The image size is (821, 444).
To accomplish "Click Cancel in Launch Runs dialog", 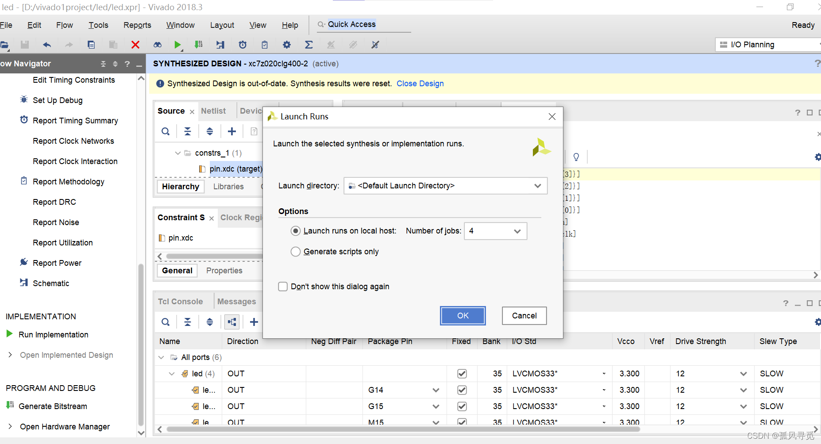I will tap(524, 316).
